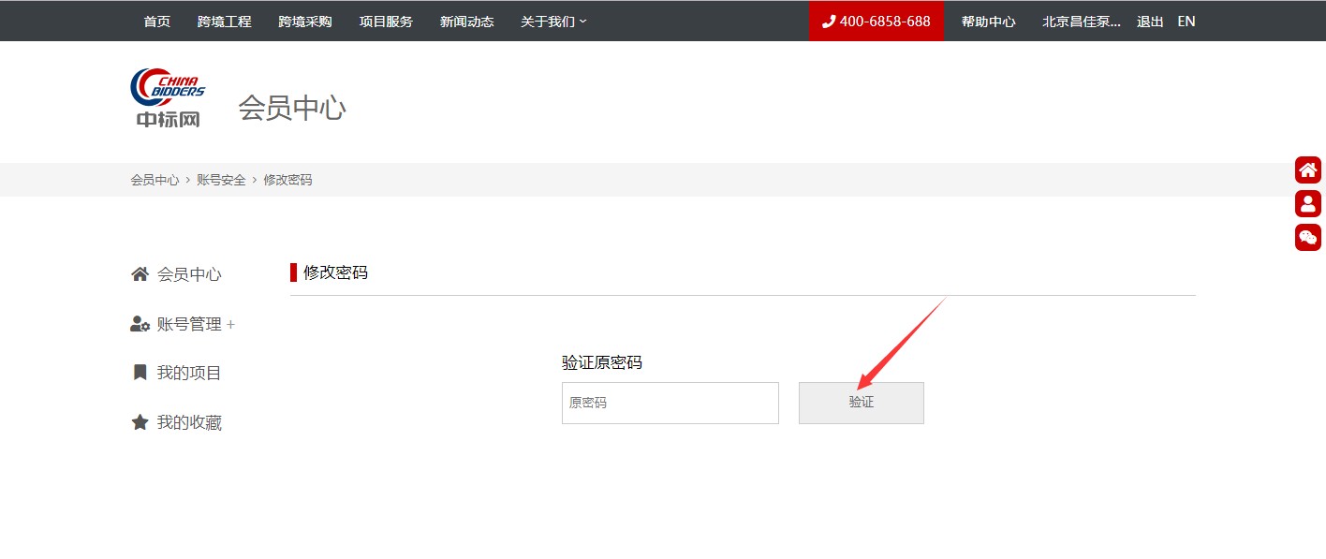Select 我的收藏 in the sidebar
The height and width of the screenshot is (559, 1326).
189,422
